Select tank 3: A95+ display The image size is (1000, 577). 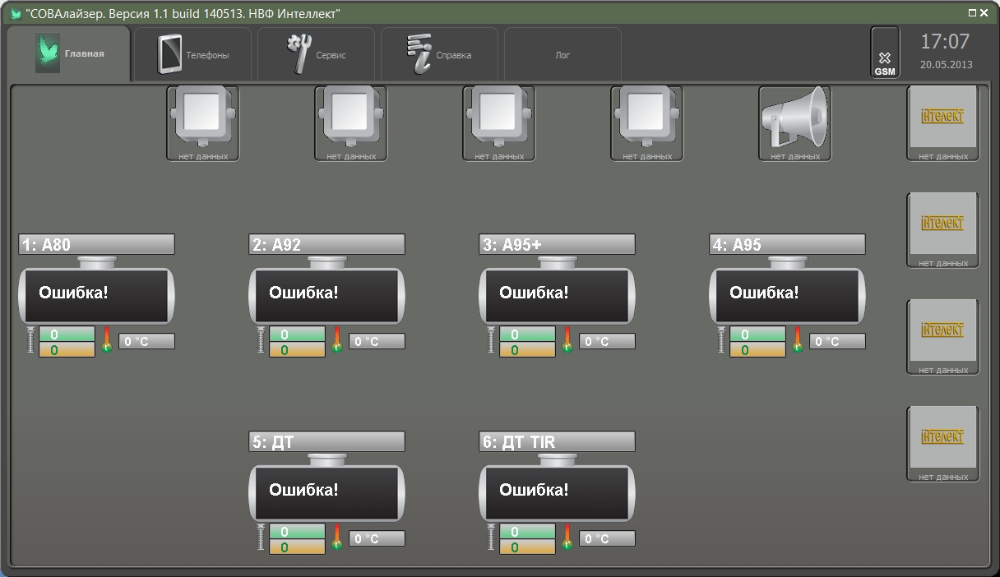tap(558, 296)
